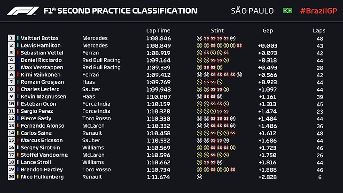Screen dimensions: 343x193
Task: Click the Laps column header
Action: [319, 31]
